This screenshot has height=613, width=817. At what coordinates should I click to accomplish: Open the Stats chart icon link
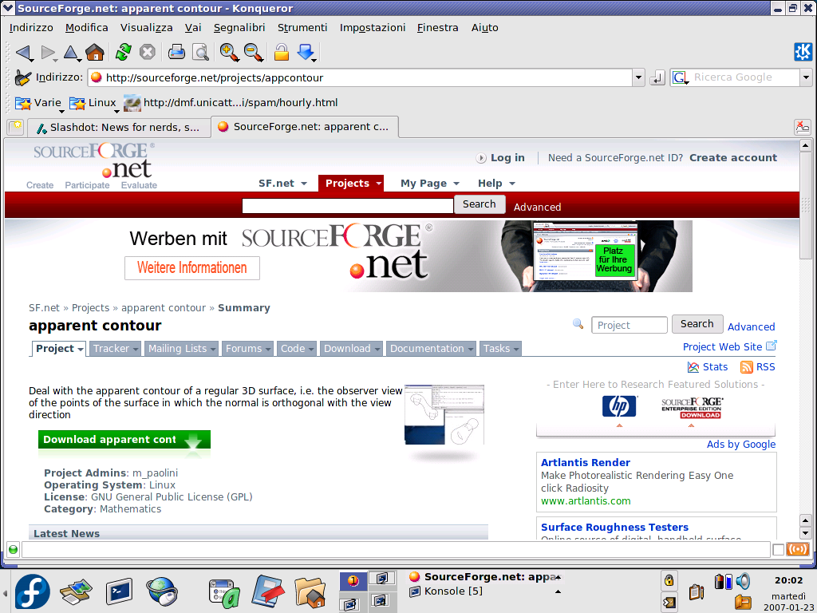(693, 367)
